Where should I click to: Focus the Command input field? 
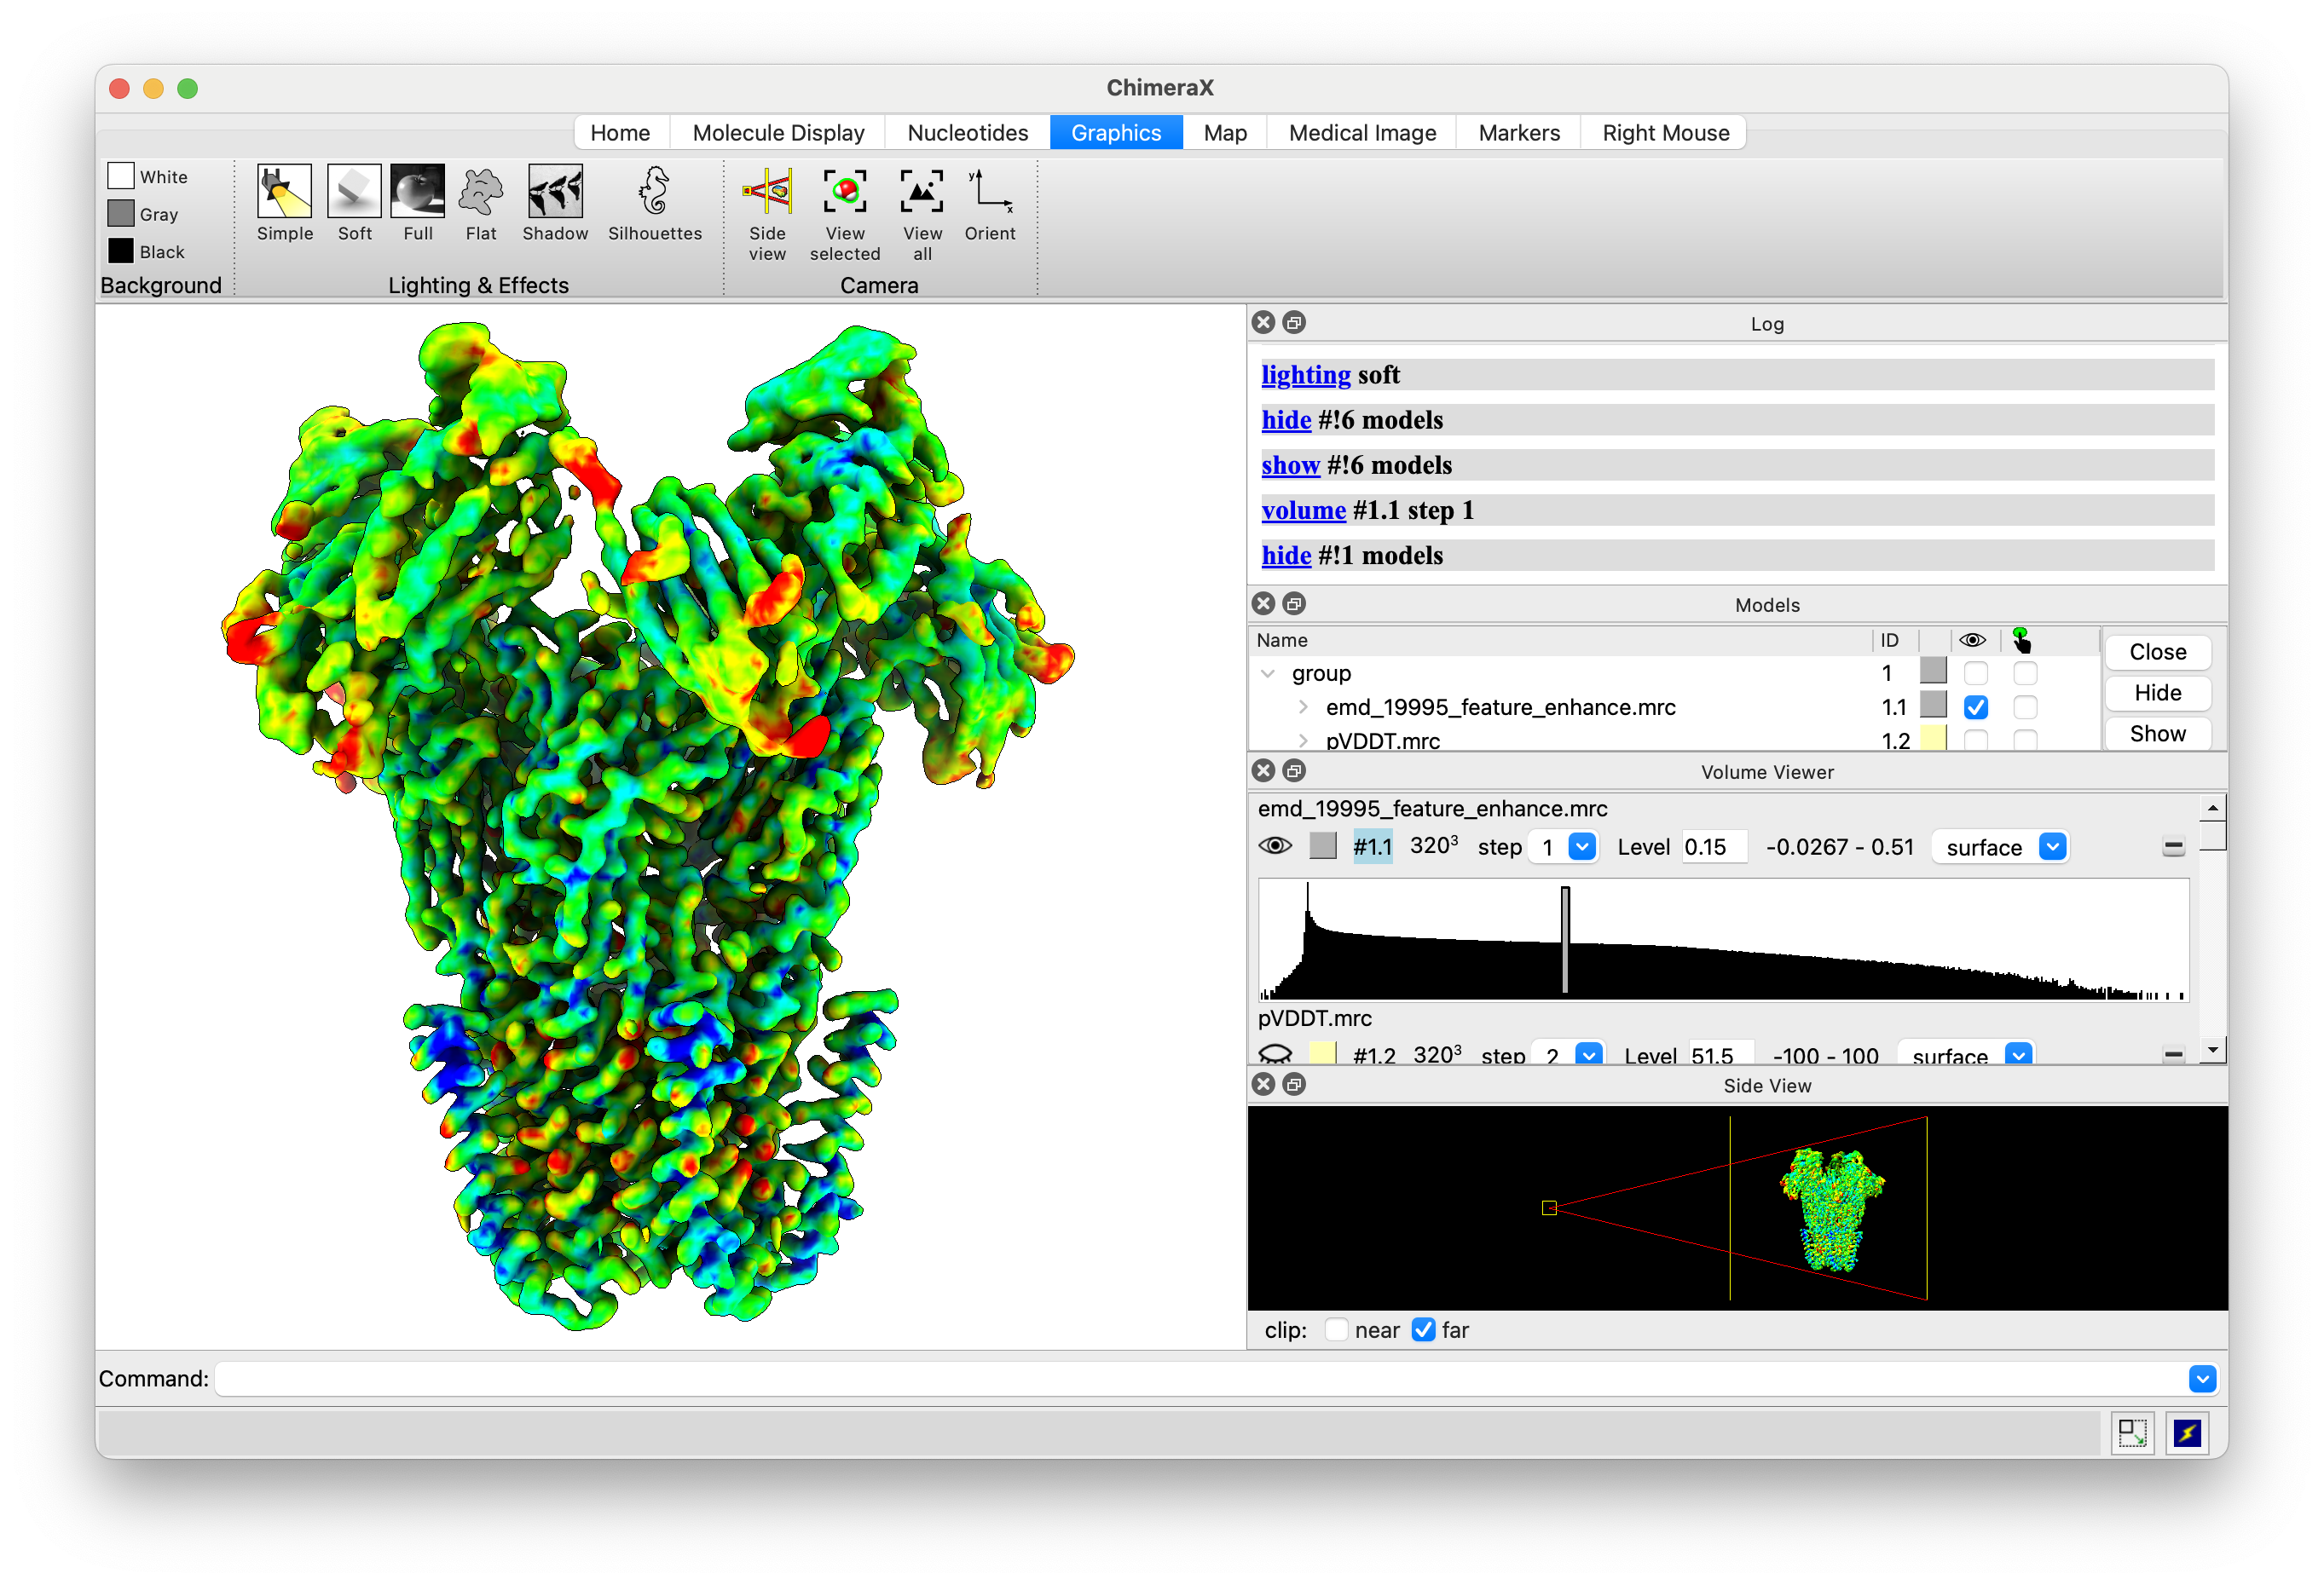tap(1200, 1379)
